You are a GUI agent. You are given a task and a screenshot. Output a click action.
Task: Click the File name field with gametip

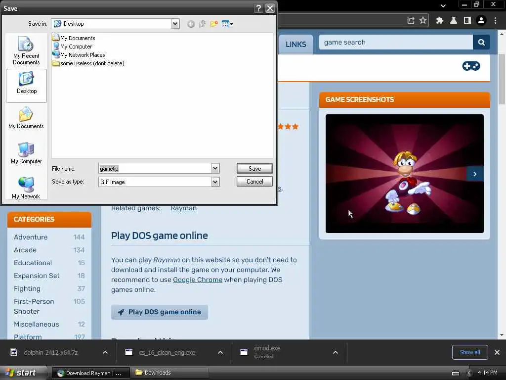[155, 168]
